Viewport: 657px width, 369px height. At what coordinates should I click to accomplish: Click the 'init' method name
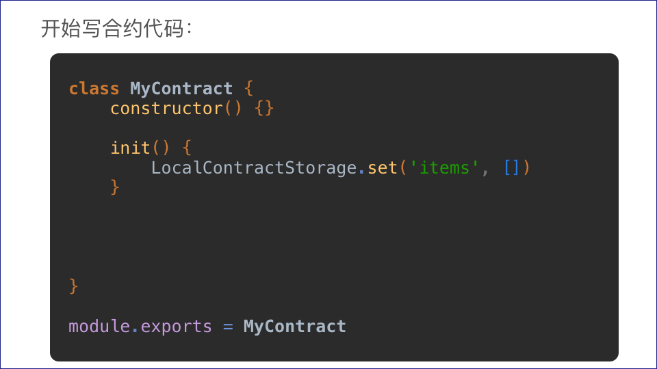[x=130, y=148]
